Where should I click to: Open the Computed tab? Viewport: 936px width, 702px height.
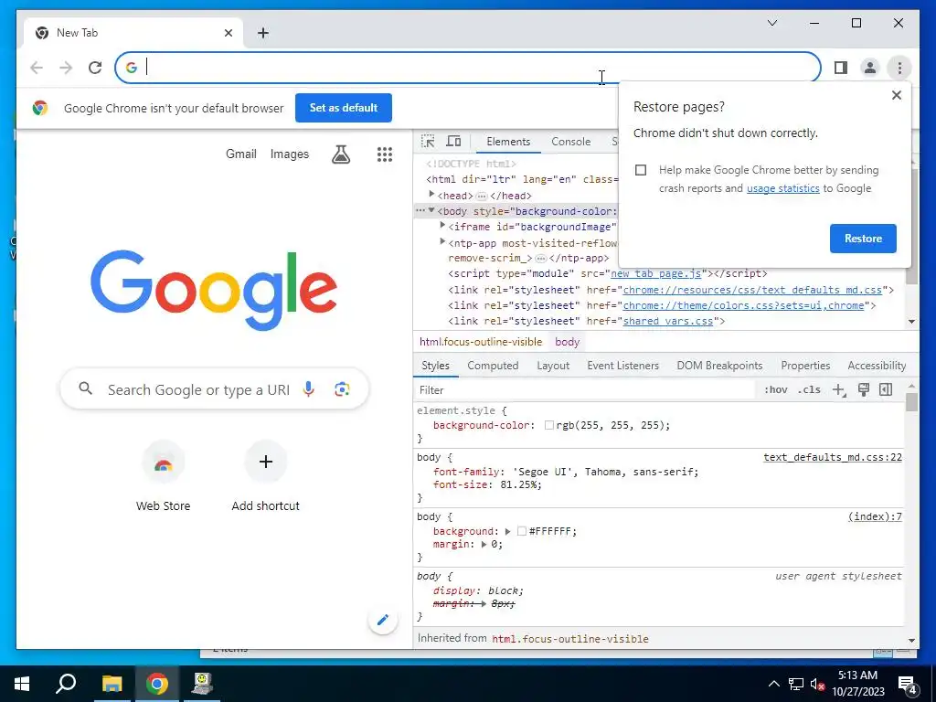tap(493, 366)
